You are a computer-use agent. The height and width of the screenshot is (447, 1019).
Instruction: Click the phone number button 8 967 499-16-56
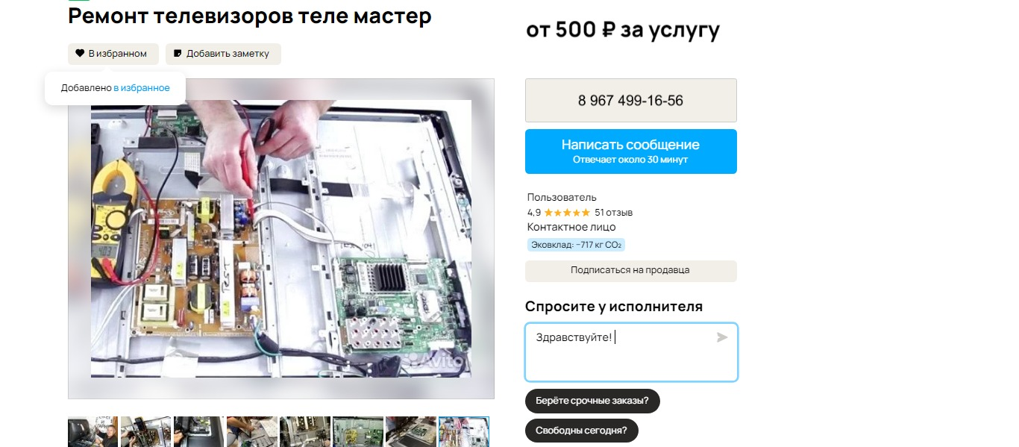point(631,100)
